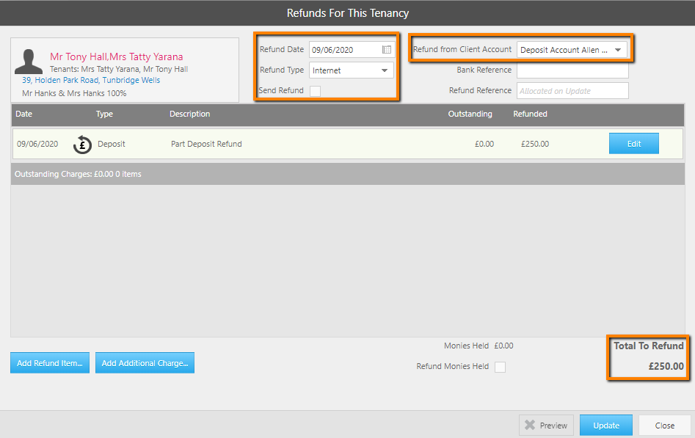Click the Deposit type text in row
The width and height of the screenshot is (695, 438).
(x=112, y=144)
